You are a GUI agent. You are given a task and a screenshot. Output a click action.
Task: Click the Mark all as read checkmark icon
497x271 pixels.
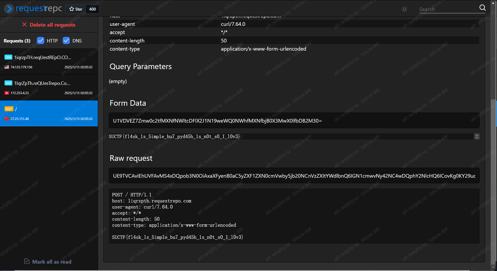pyautogui.click(x=27, y=261)
